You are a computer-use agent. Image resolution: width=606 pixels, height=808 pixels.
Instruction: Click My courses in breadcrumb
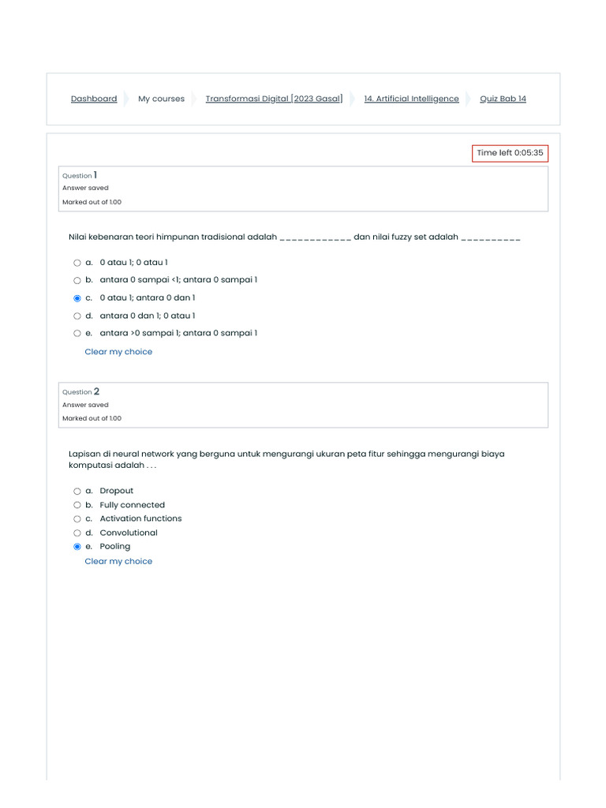pos(161,99)
